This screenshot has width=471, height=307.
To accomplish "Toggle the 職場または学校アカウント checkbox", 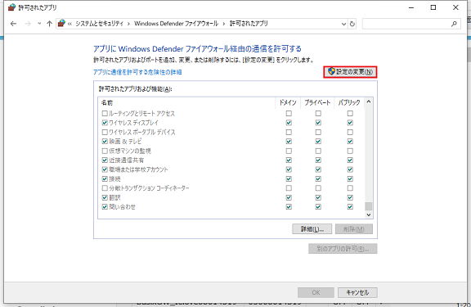I will pyautogui.click(x=105, y=169).
